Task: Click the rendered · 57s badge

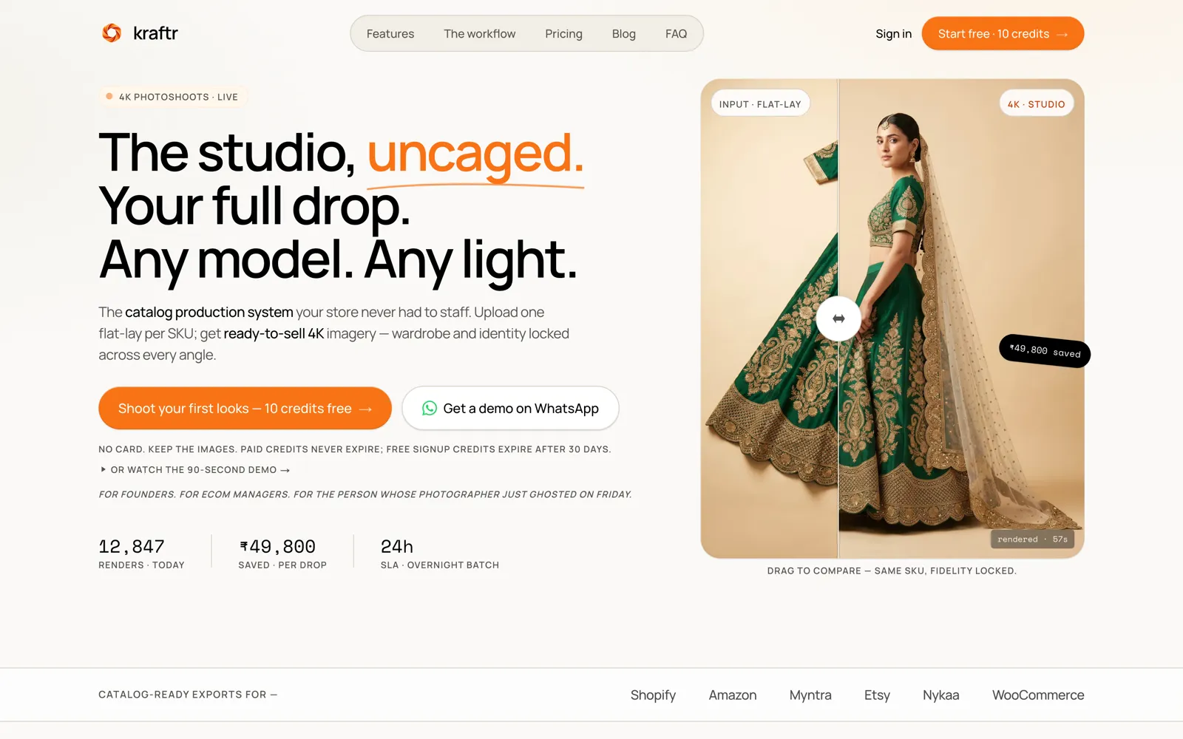Action: point(1032,539)
